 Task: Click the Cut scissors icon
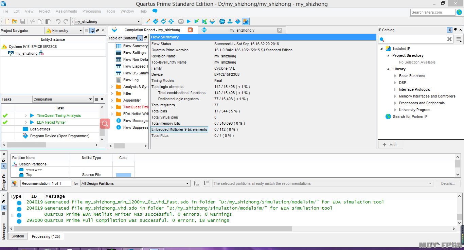(32, 21)
